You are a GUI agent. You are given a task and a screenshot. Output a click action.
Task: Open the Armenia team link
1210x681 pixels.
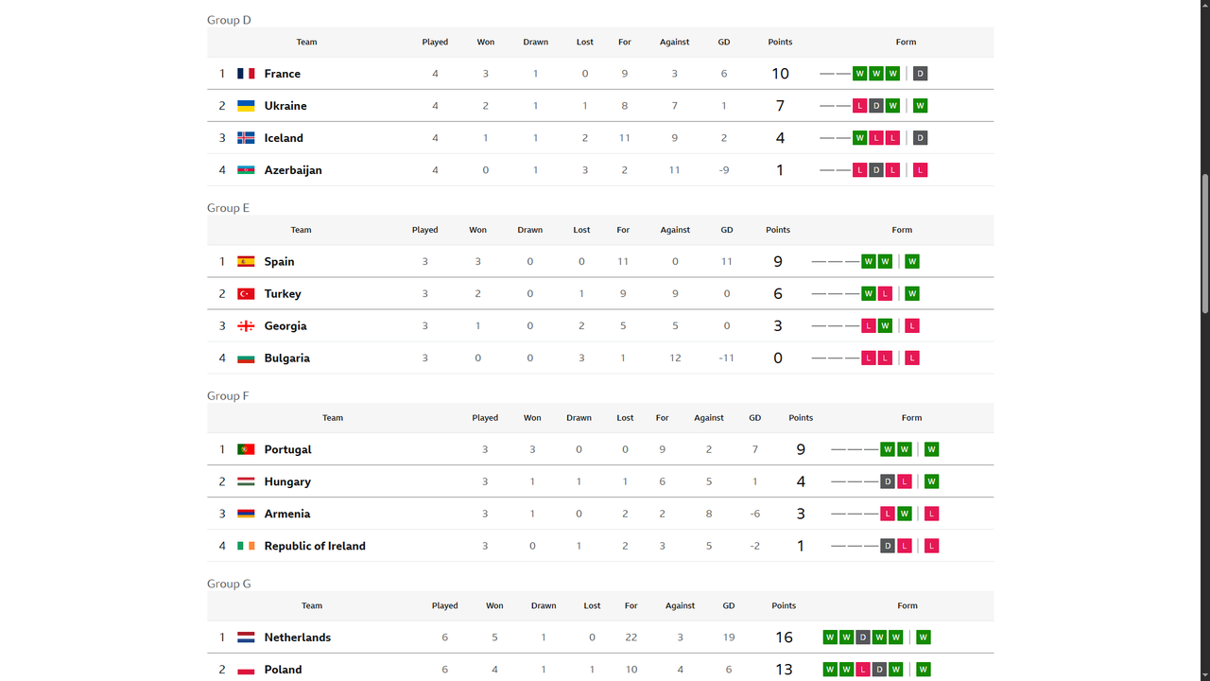click(287, 515)
